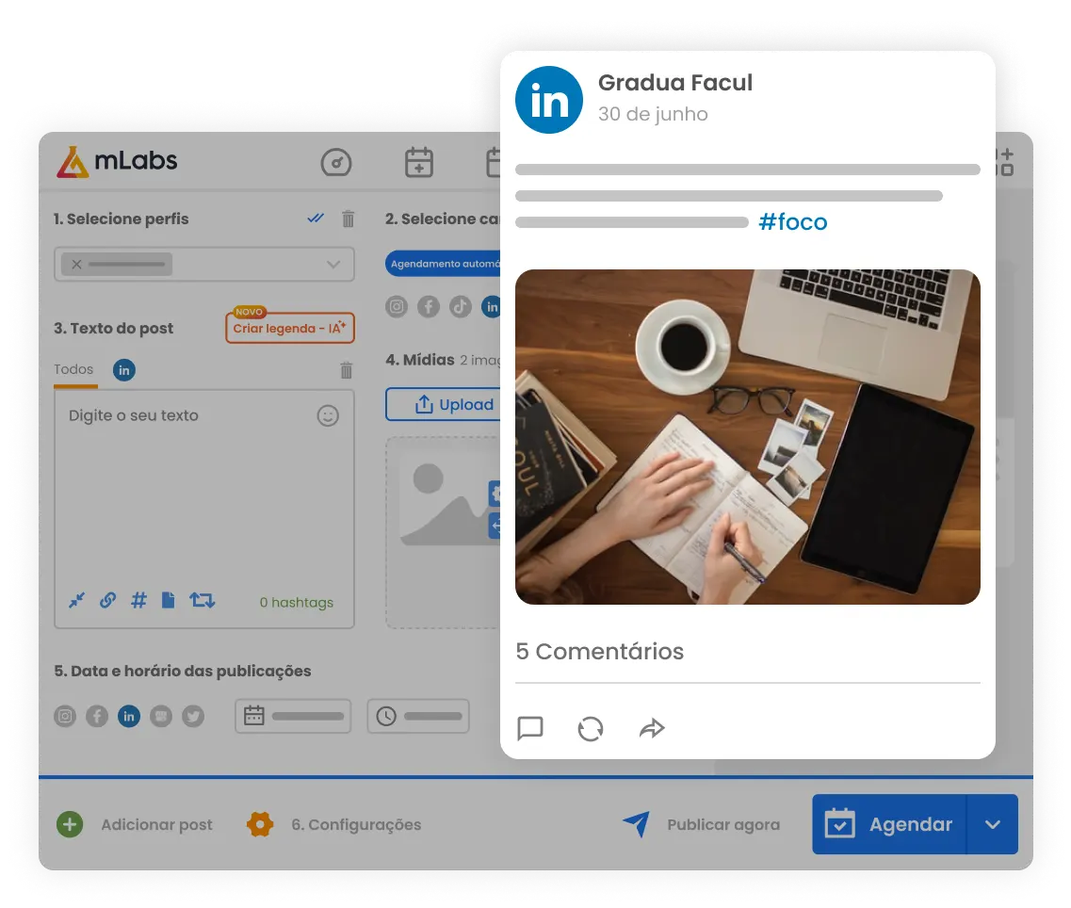Click the Criar legenda - IA button
The image size is (1071, 908).
click(289, 328)
